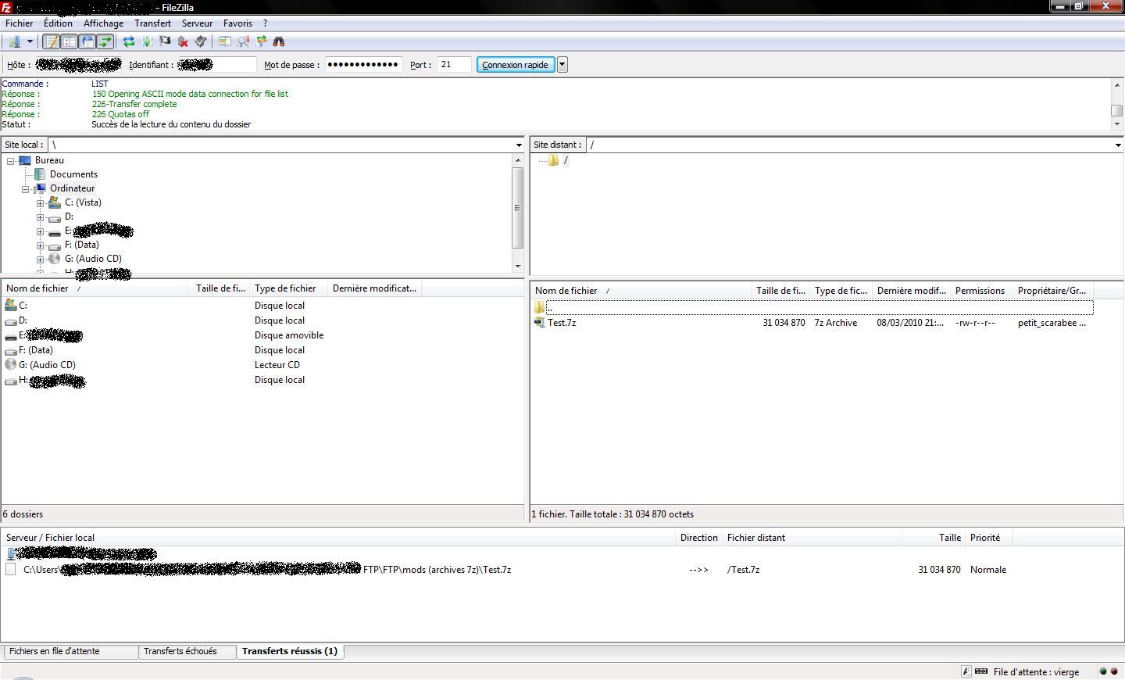Collapse the Bureau tree node
1125x680 pixels.
pos(10,160)
